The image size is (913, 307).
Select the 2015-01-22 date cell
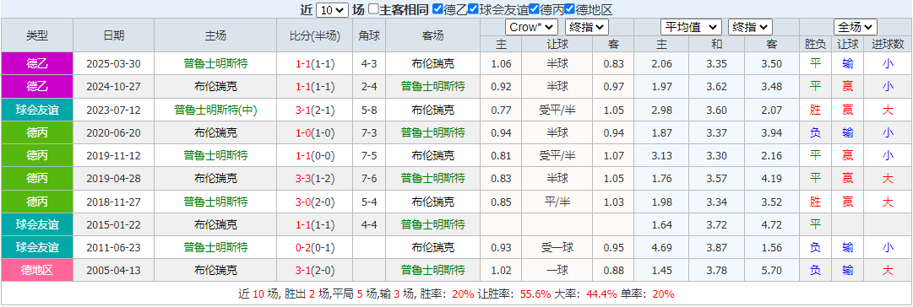(113, 224)
